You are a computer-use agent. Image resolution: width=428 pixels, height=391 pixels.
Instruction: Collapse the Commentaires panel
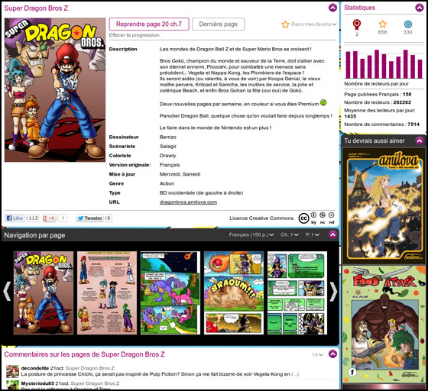click(x=332, y=354)
